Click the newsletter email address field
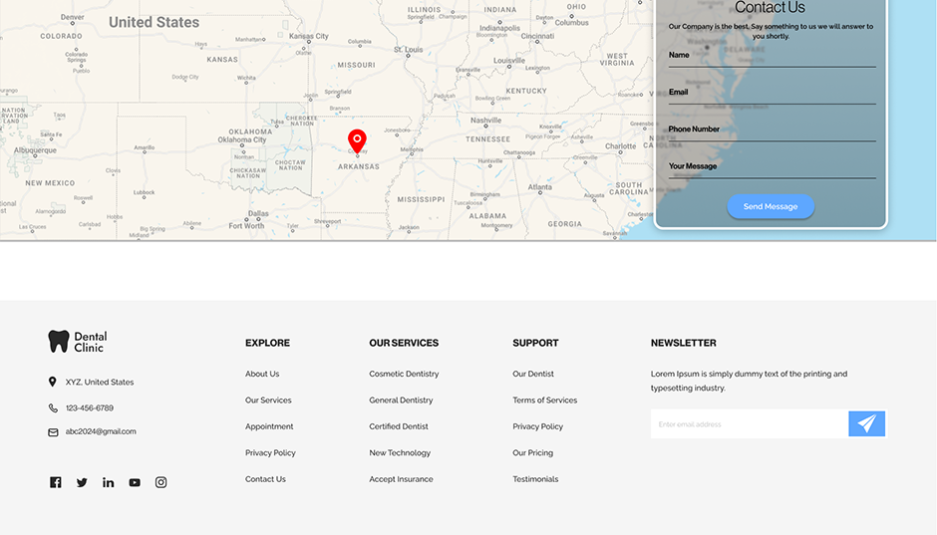 pos(749,424)
